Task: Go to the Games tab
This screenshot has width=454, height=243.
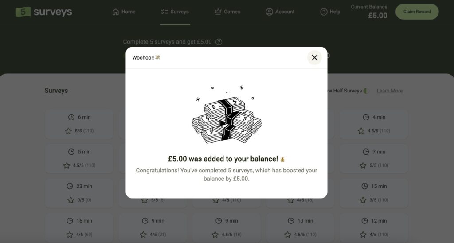Action: tap(227, 12)
